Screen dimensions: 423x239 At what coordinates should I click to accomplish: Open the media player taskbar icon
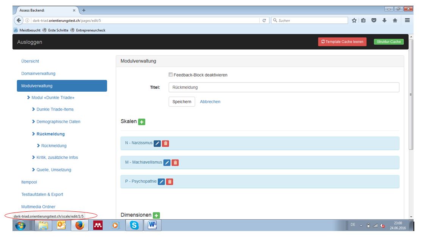pos(116,225)
